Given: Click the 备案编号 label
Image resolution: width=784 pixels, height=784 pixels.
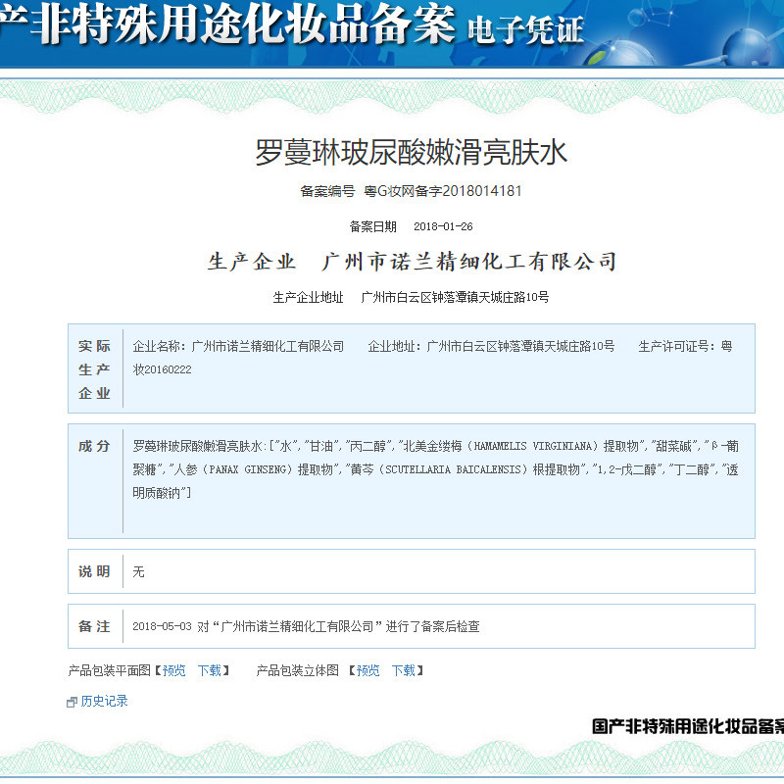Looking at the screenshot, I should click(327, 191).
